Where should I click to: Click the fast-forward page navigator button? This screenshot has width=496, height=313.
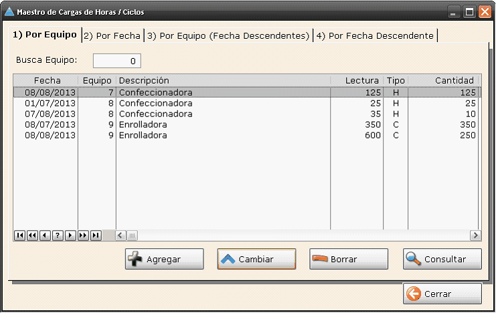[83, 235]
